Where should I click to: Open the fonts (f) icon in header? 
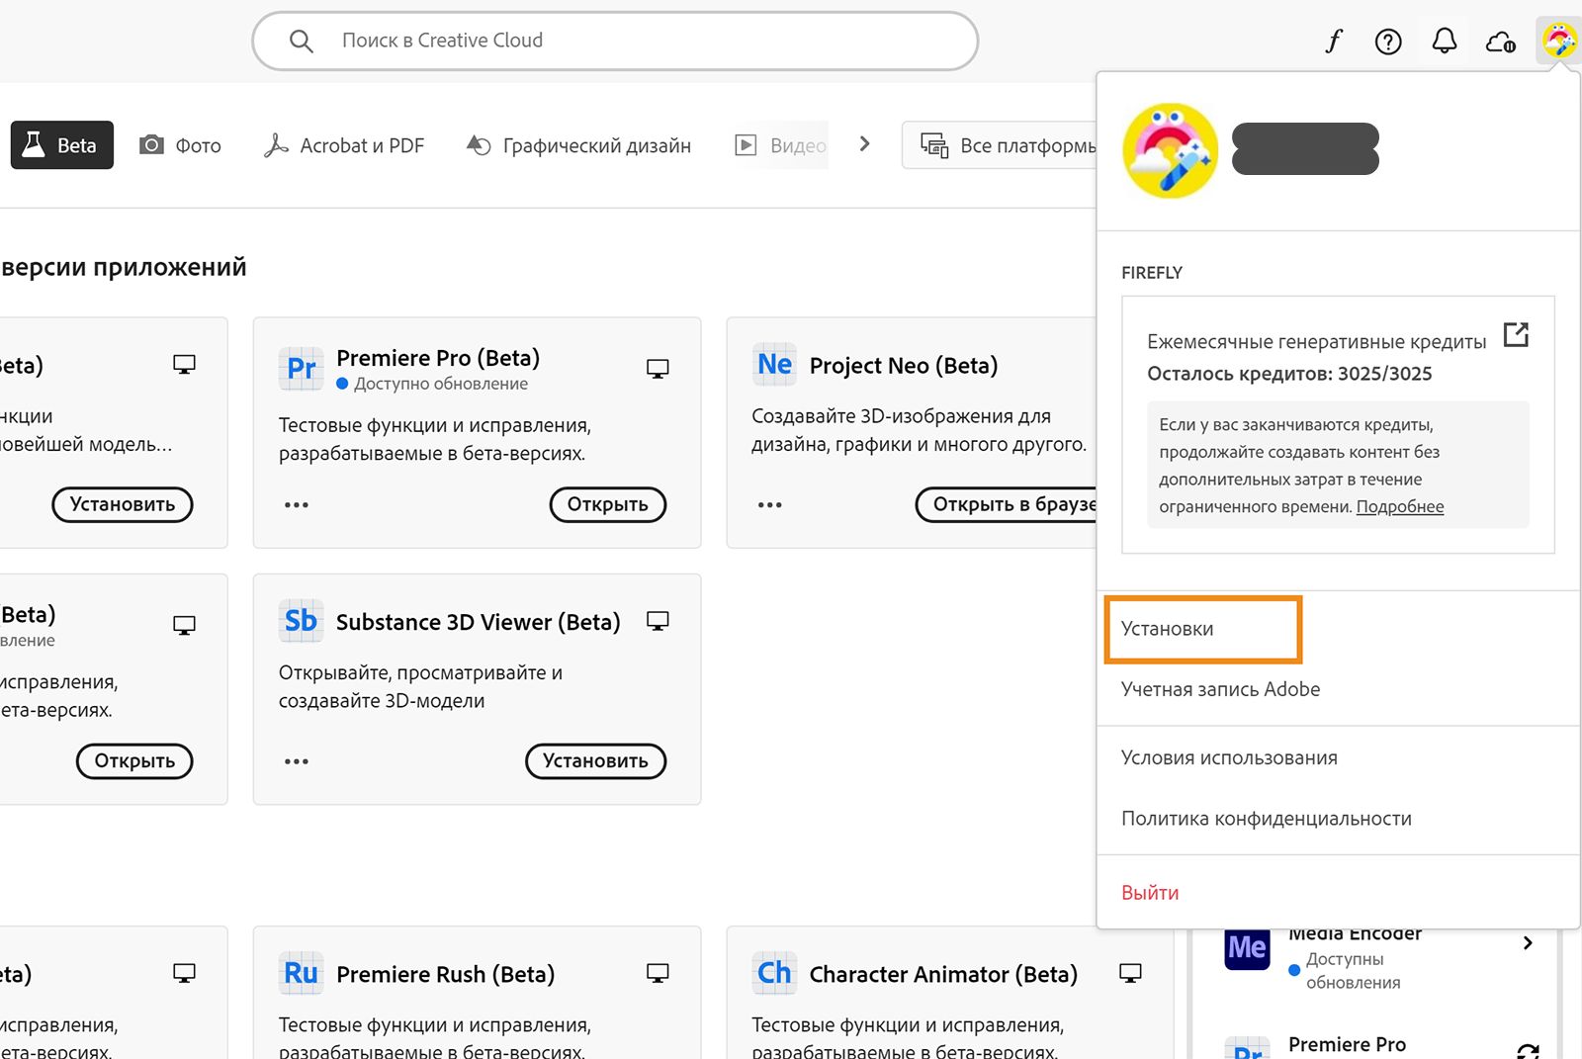(1334, 41)
